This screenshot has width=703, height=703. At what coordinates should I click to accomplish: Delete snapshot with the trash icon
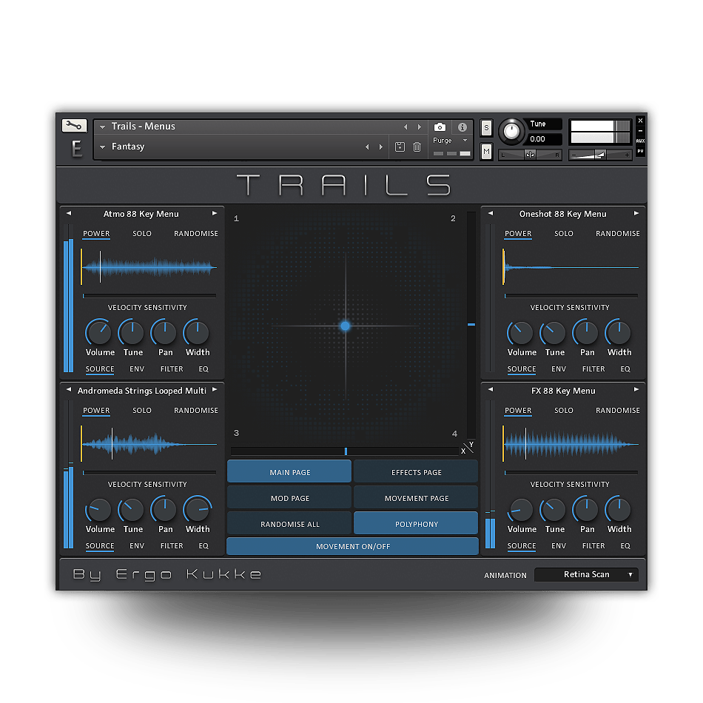(417, 147)
